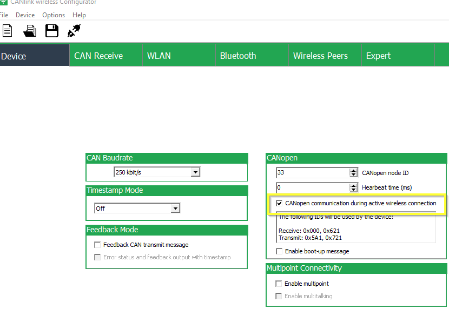Open the File menu

tap(4, 15)
